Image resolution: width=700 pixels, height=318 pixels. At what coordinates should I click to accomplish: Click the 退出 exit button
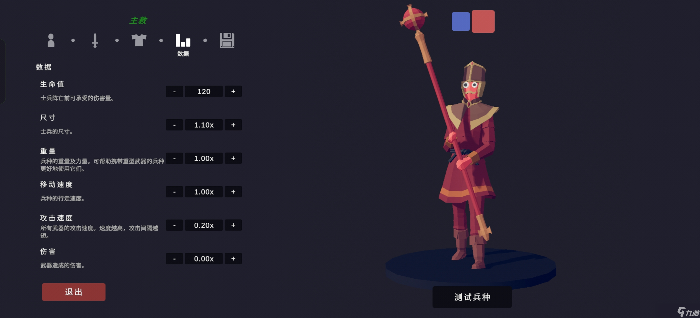[x=74, y=292]
